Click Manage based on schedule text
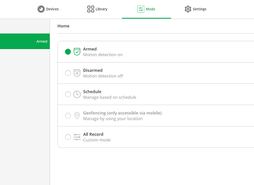The width and height of the screenshot is (254, 185). tap(110, 97)
